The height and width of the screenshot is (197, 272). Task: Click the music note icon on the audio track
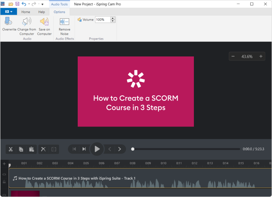click(x=15, y=178)
